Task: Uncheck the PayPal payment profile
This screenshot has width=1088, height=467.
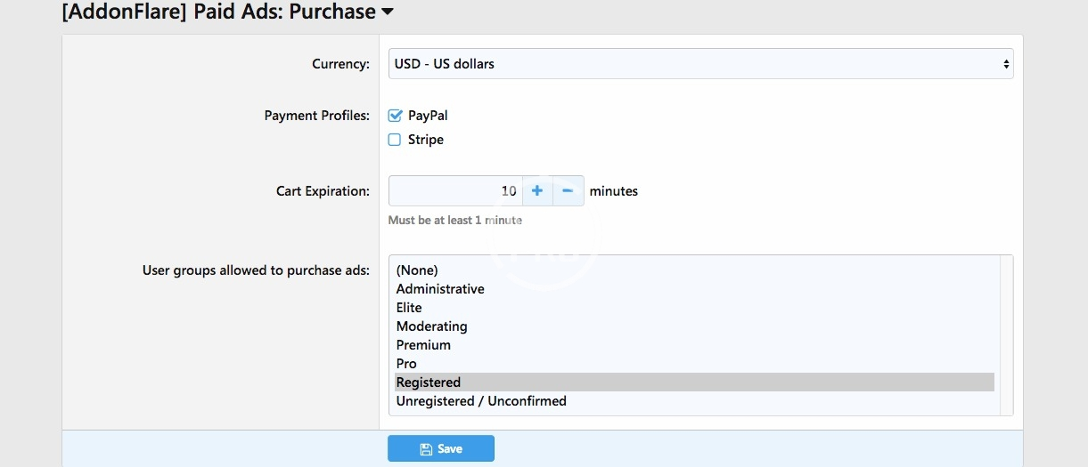Action: pyautogui.click(x=395, y=116)
